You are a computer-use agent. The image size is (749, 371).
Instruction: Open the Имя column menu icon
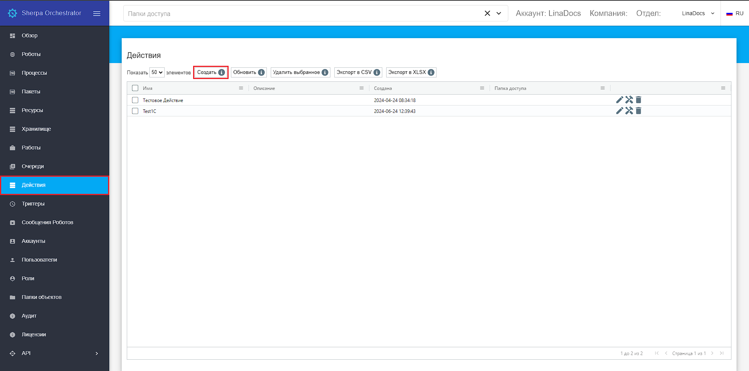(x=241, y=88)
